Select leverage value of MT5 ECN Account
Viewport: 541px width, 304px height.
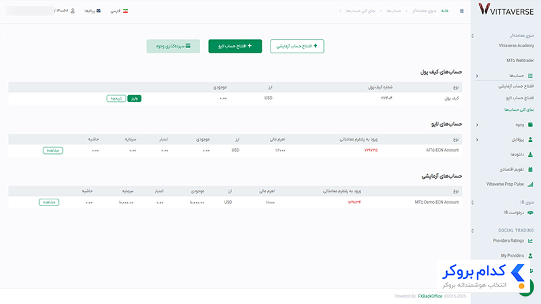tap(280, 150)
